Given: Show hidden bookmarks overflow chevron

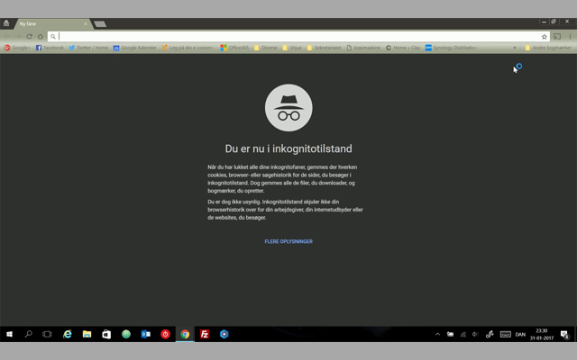Looking at the screenshot, I should 516,48.
